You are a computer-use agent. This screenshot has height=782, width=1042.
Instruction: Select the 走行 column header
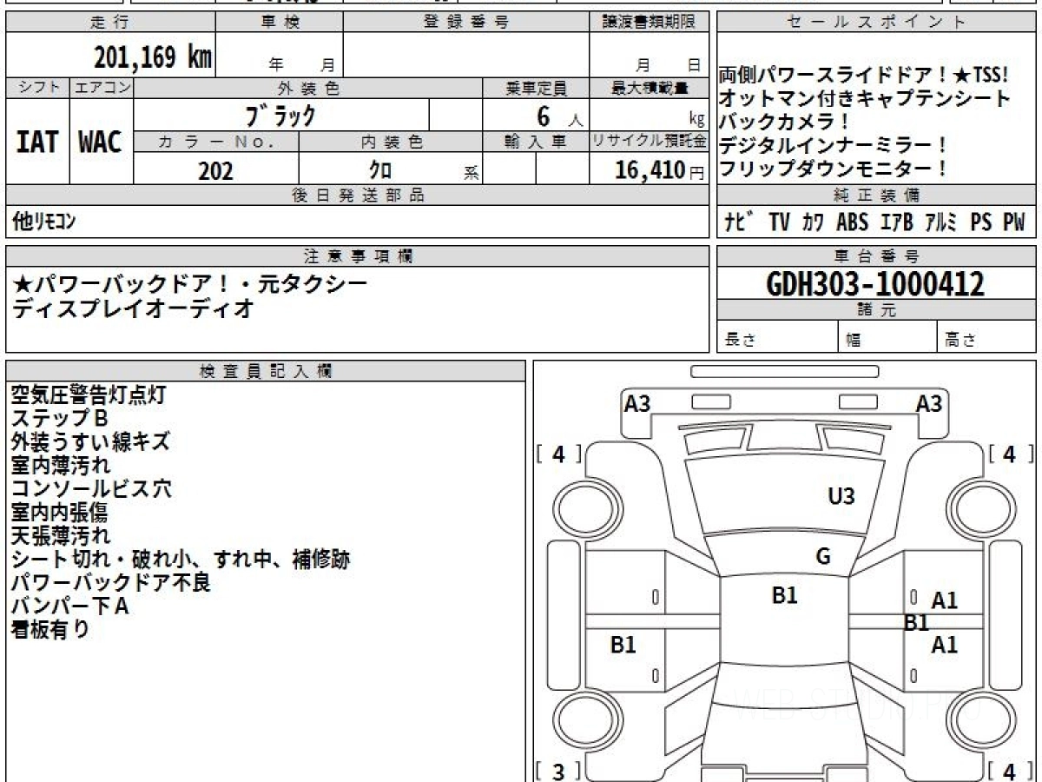(x=109, y=23)
